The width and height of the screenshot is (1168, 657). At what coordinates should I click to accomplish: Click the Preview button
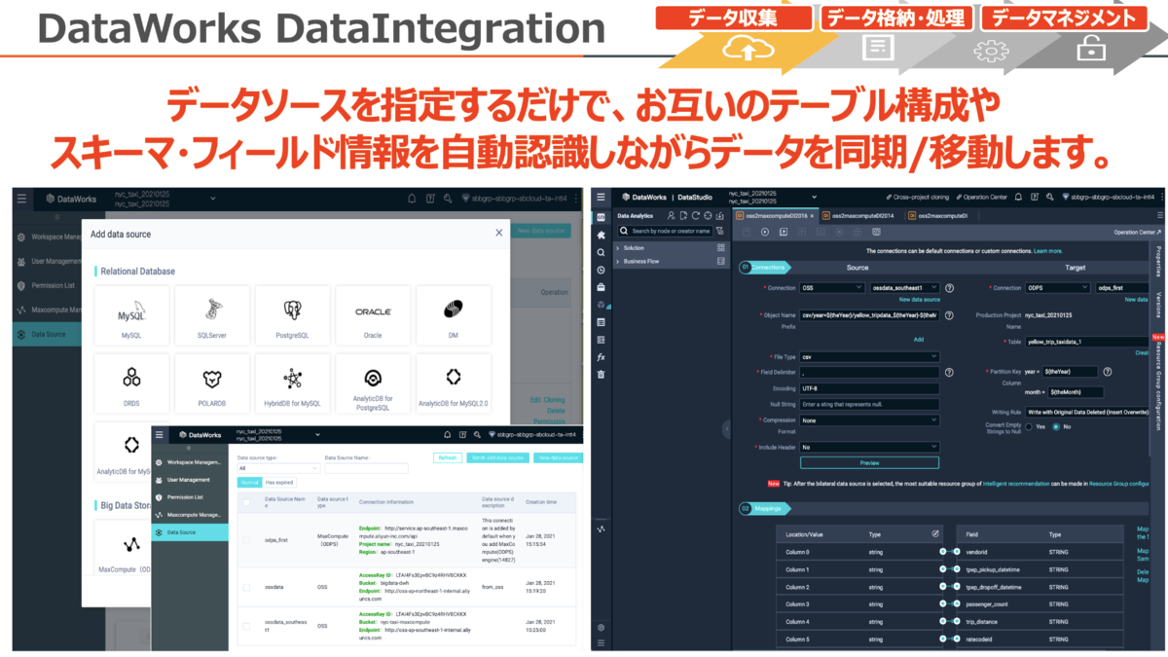pyautogui.click(x=869, y=462)
